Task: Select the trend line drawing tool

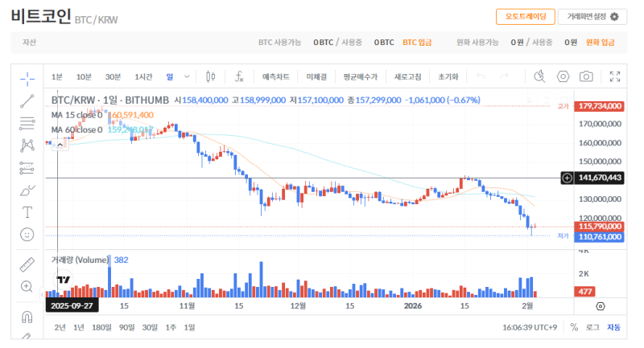Action: point(27,100)
